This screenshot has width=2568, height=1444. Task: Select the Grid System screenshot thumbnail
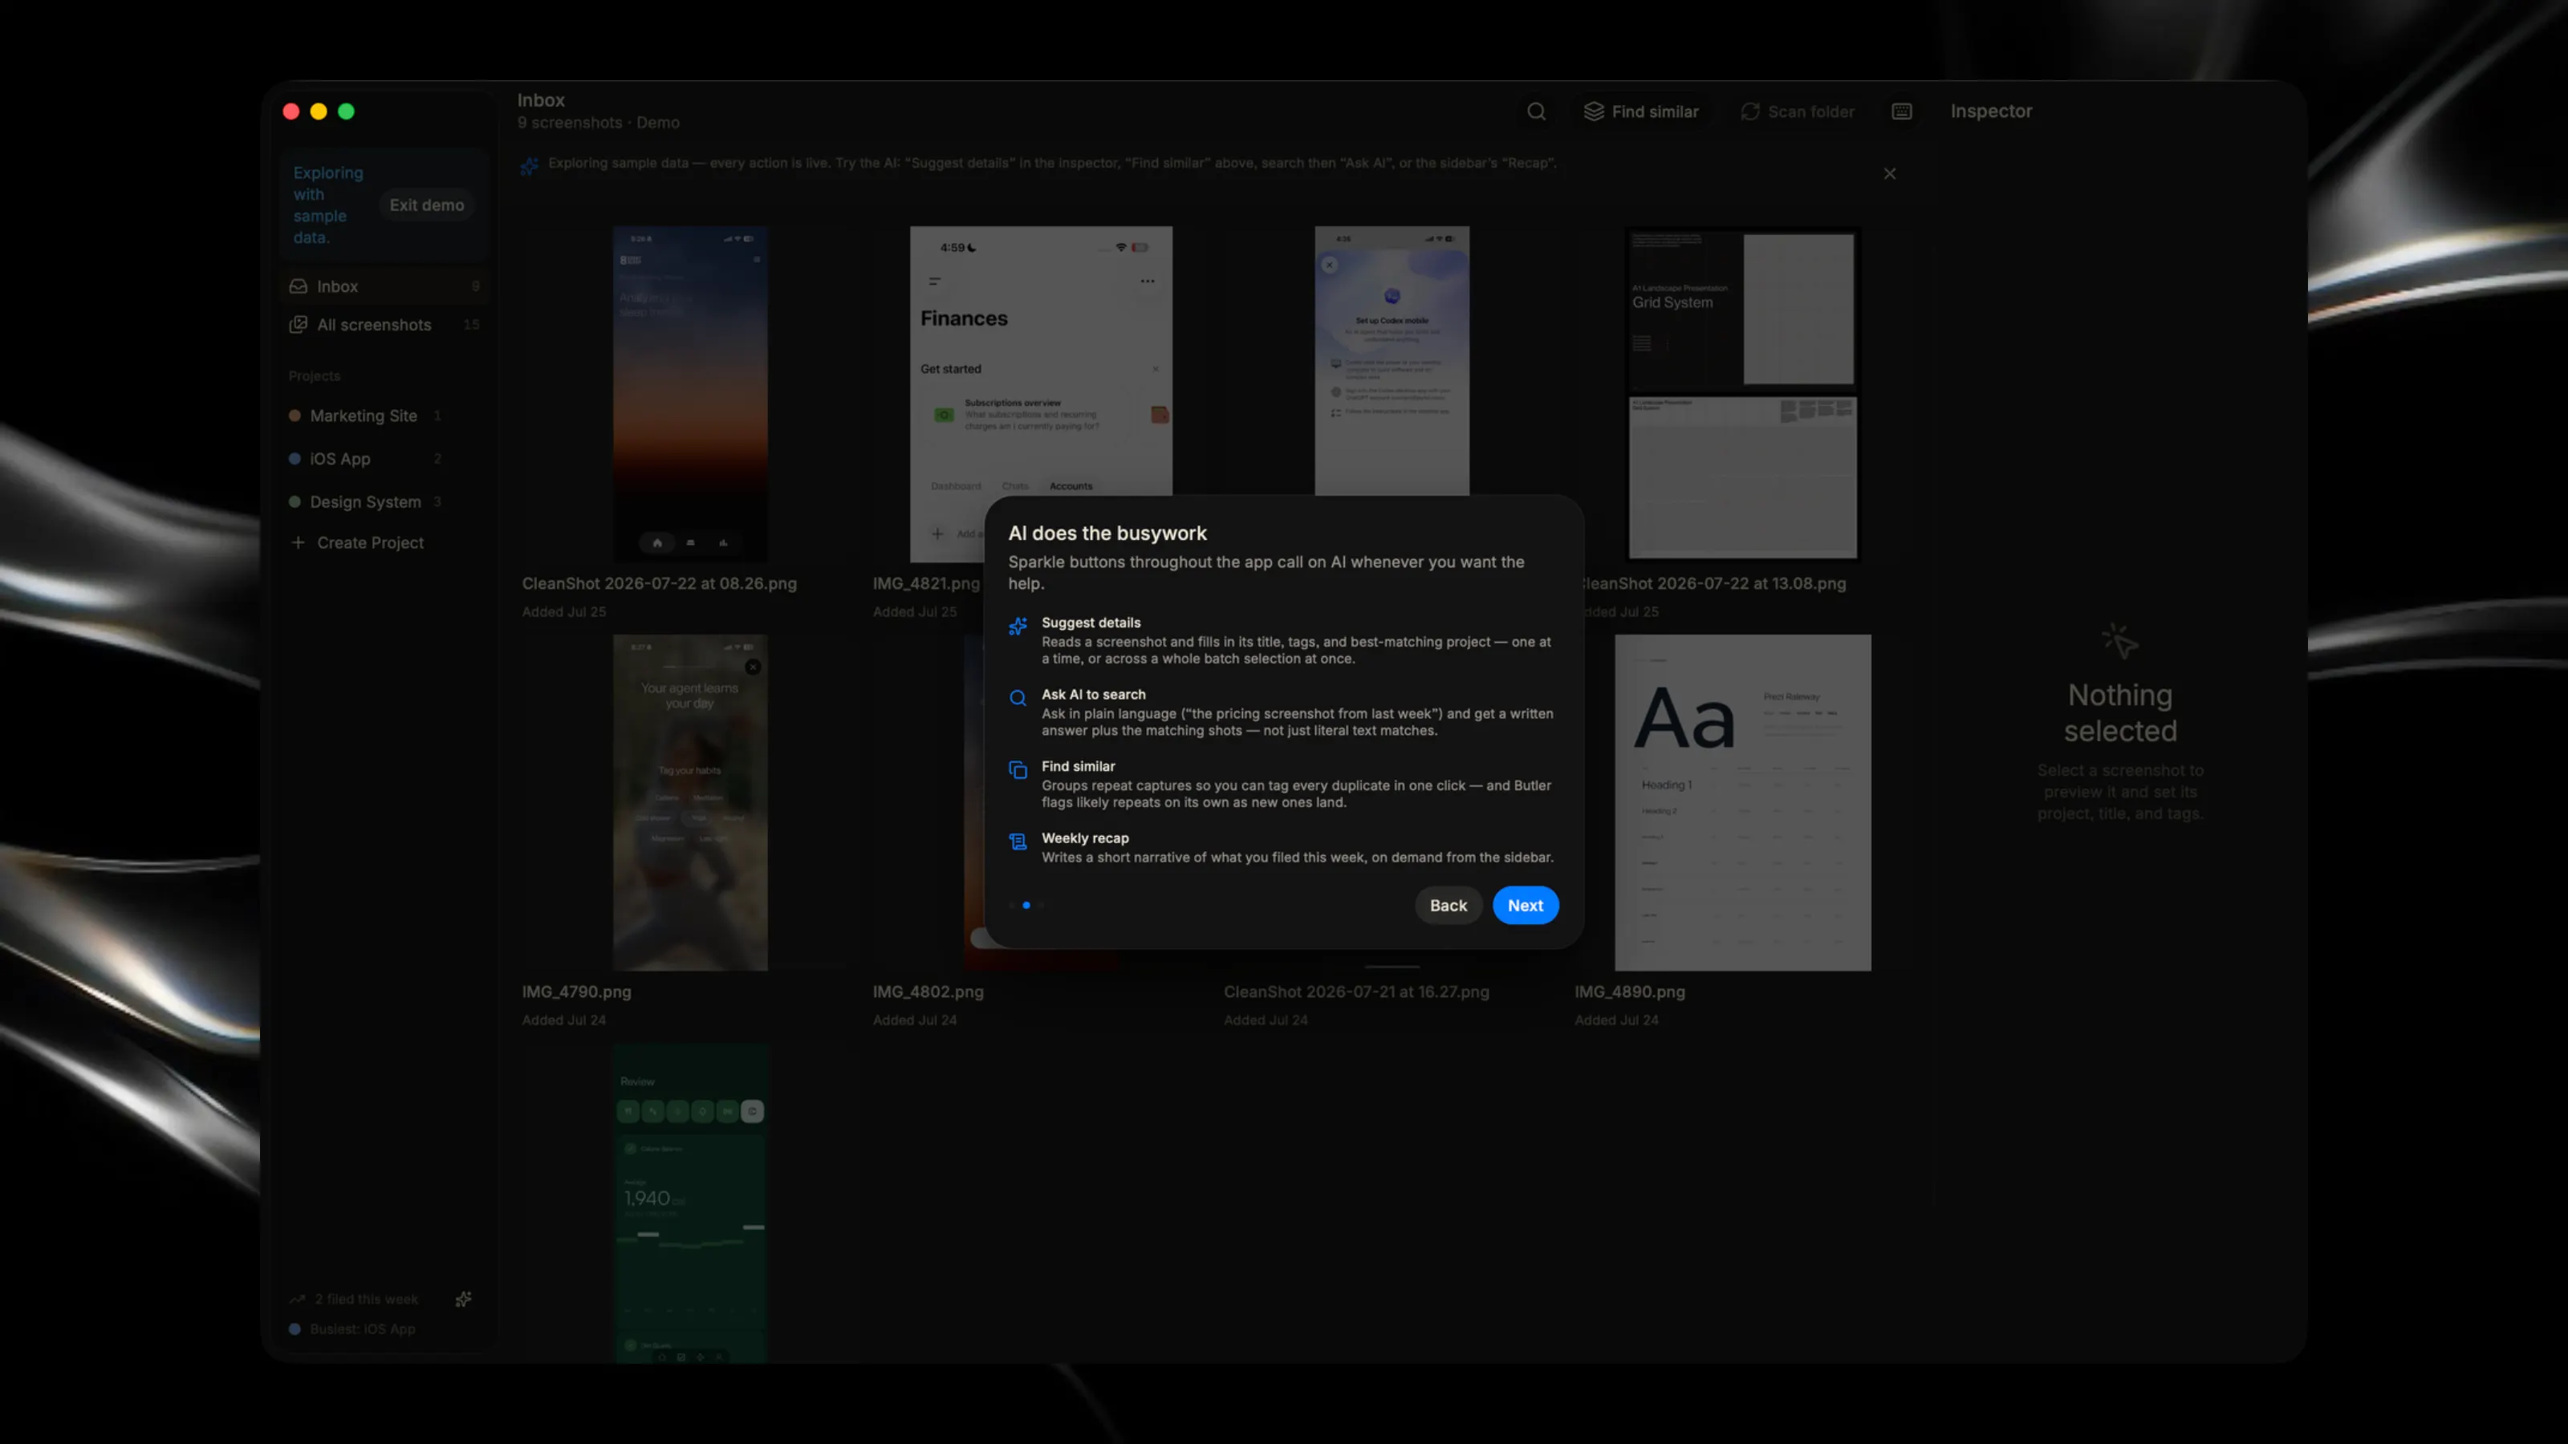coord(1742,394)
